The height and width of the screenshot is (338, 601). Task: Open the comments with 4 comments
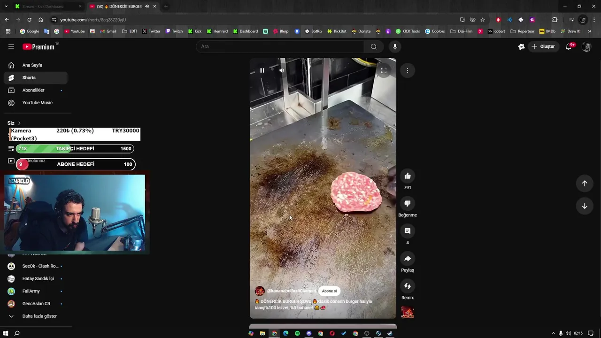pyautogui.click(x=408, y=231)
